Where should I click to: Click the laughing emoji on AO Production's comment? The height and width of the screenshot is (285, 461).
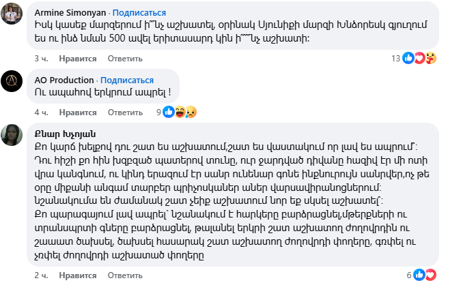point(179,111)
